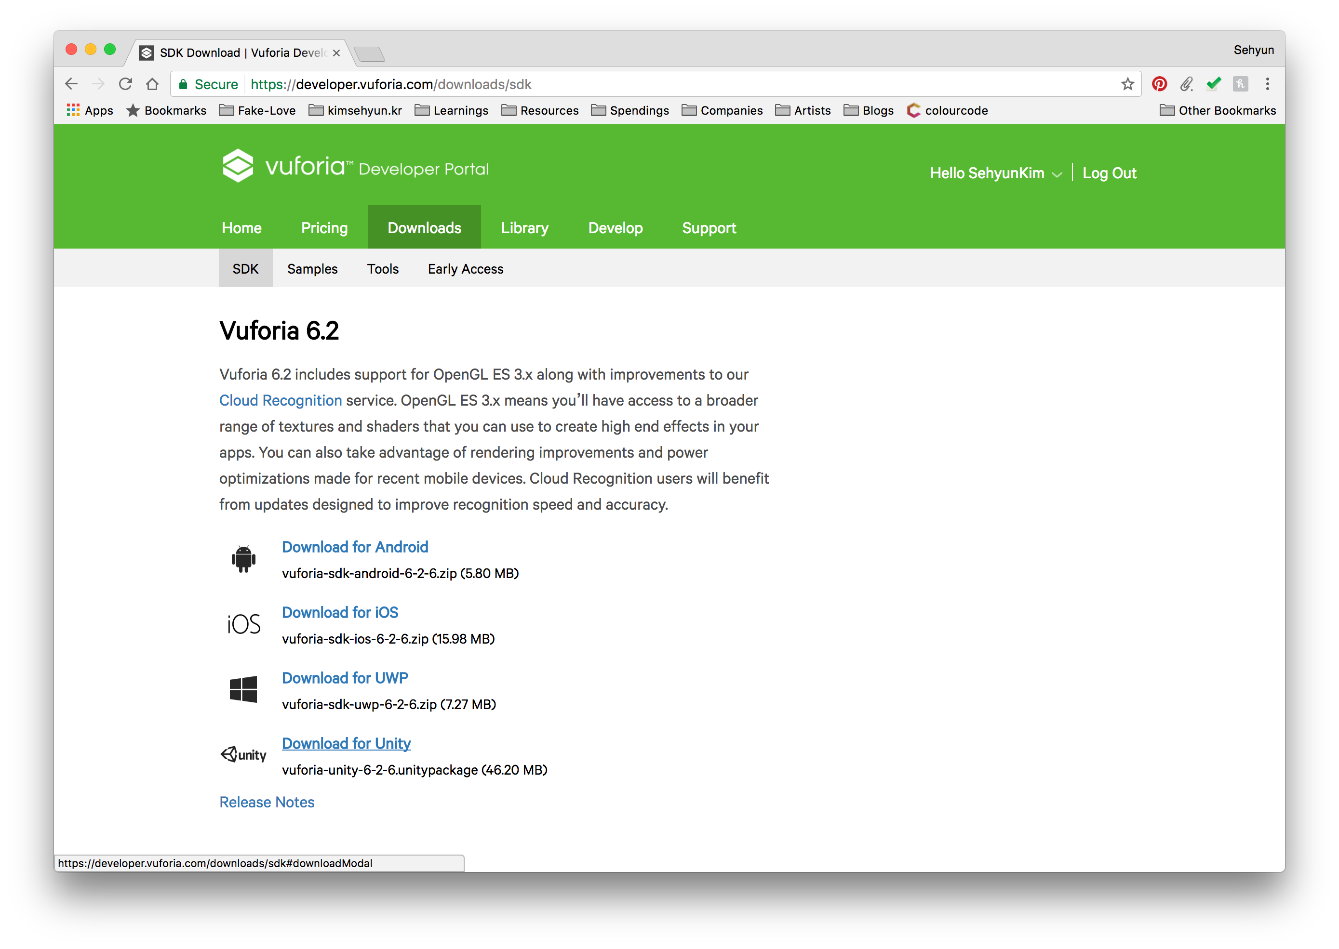Reload the page

click(125, 84)
